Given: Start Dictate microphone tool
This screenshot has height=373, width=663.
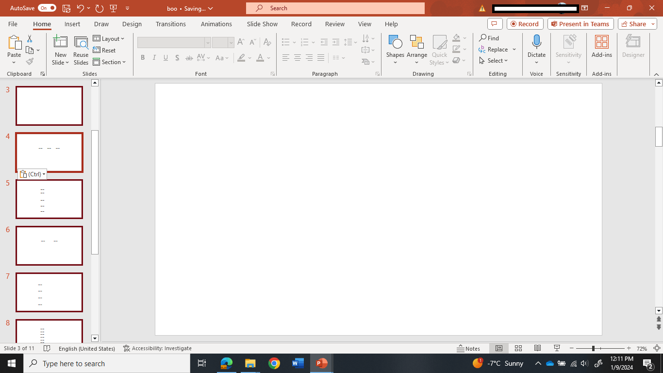Looking at the screenshot, I should tap(536, 44).
